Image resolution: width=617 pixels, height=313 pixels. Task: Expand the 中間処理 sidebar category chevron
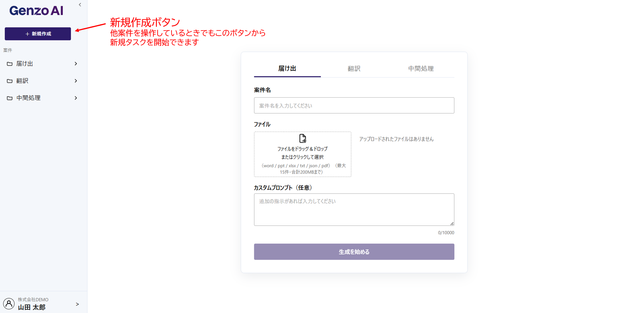point(76,98)
